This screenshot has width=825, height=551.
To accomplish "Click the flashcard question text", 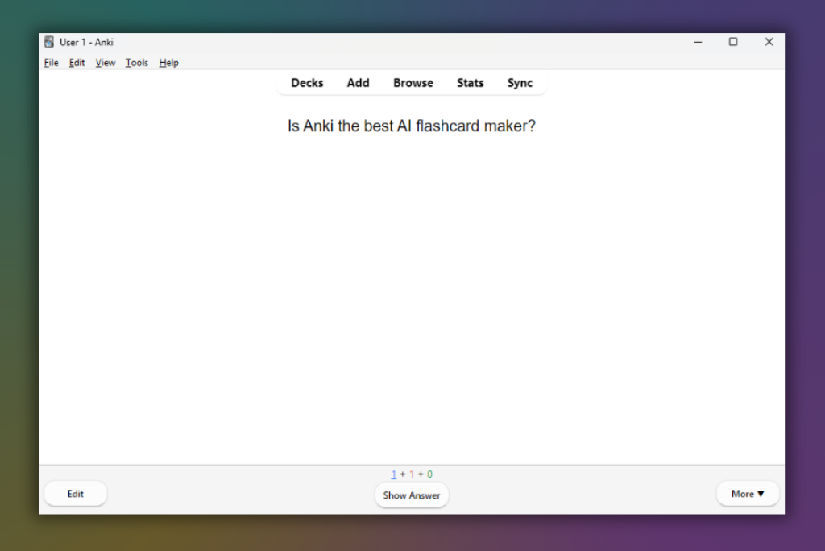I will 412,126.
